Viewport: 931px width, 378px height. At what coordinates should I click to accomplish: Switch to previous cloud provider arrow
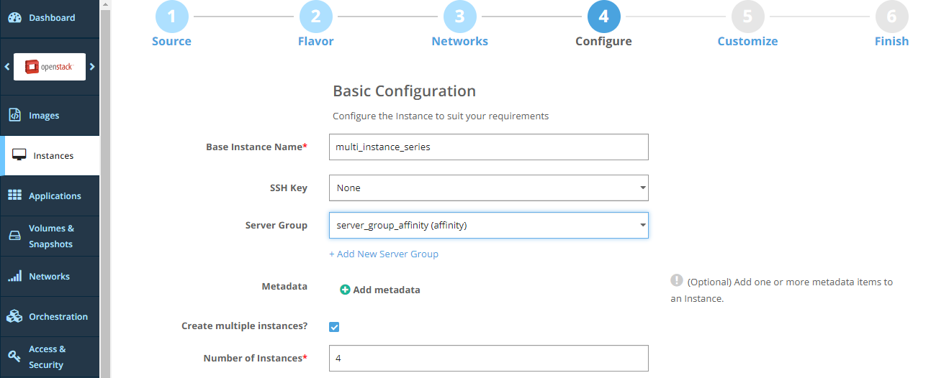[x=7, y=67]
